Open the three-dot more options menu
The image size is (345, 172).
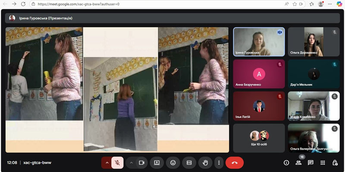219,163
